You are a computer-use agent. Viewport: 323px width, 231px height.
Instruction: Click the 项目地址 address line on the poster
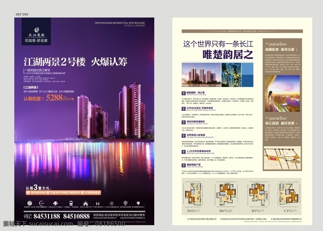119,215
